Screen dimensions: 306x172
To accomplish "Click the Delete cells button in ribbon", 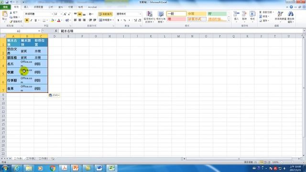I will click(244, 17).
